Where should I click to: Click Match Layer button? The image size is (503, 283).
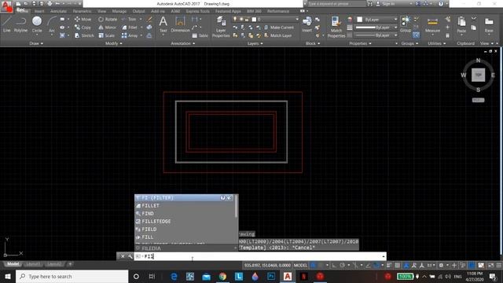[x=277, y=35]
